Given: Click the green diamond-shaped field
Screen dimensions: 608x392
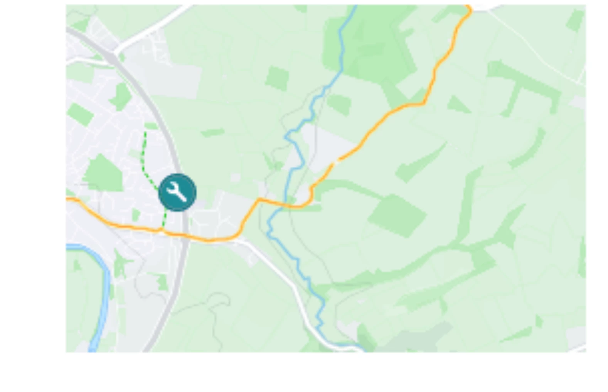Looking at the screenshot, I should click(x=397, y=215).
